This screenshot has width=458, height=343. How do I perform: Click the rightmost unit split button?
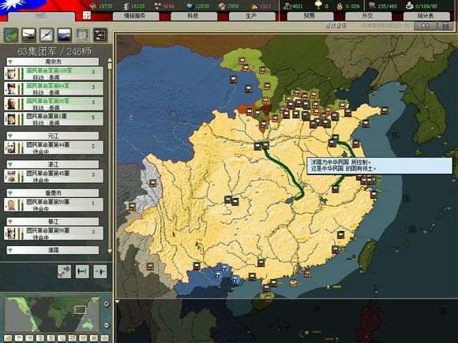tap(100, 271)
